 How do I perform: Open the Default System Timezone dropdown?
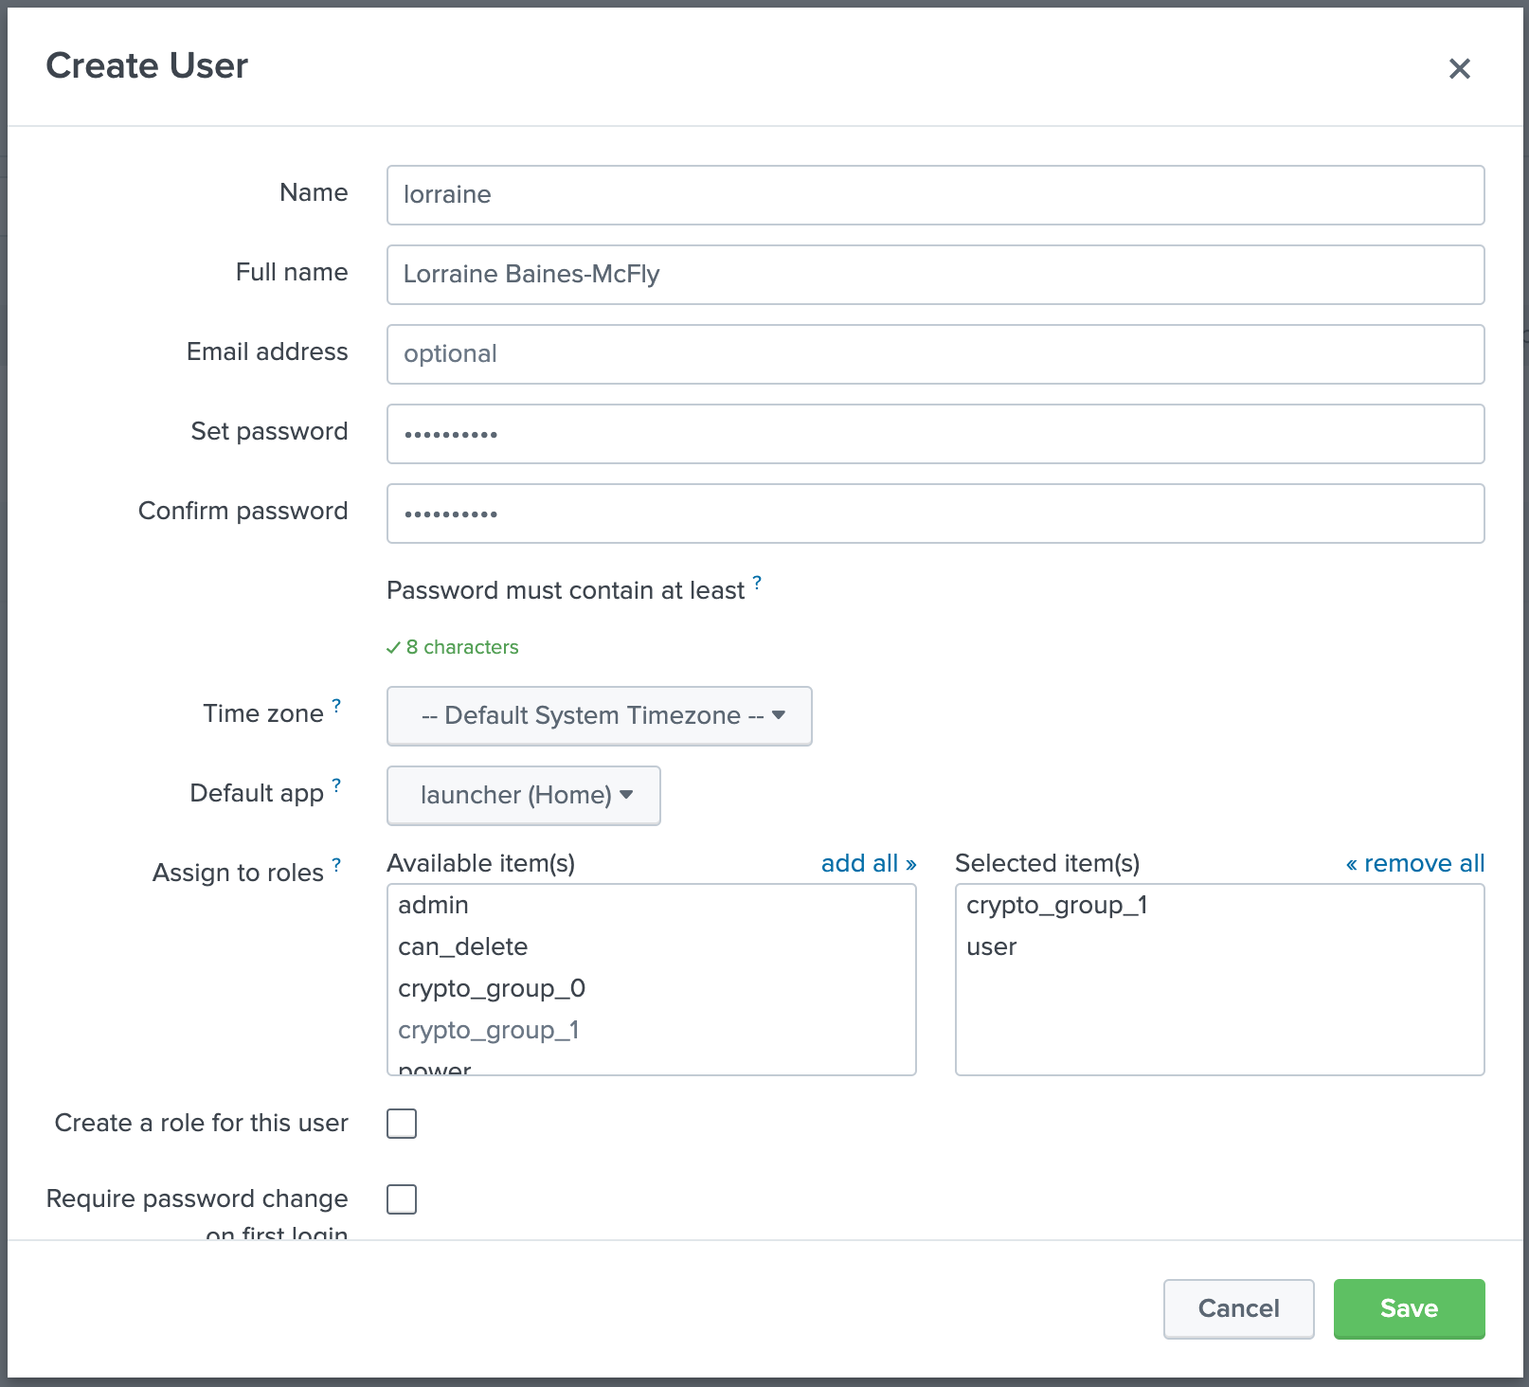(599, 716)
